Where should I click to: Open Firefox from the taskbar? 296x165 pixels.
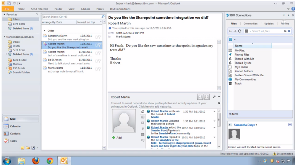(x=36, y=161)
